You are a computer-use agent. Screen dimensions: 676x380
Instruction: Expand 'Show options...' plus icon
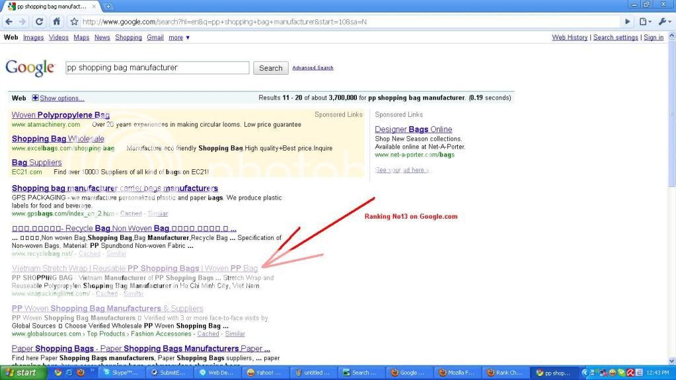(36, 98)
